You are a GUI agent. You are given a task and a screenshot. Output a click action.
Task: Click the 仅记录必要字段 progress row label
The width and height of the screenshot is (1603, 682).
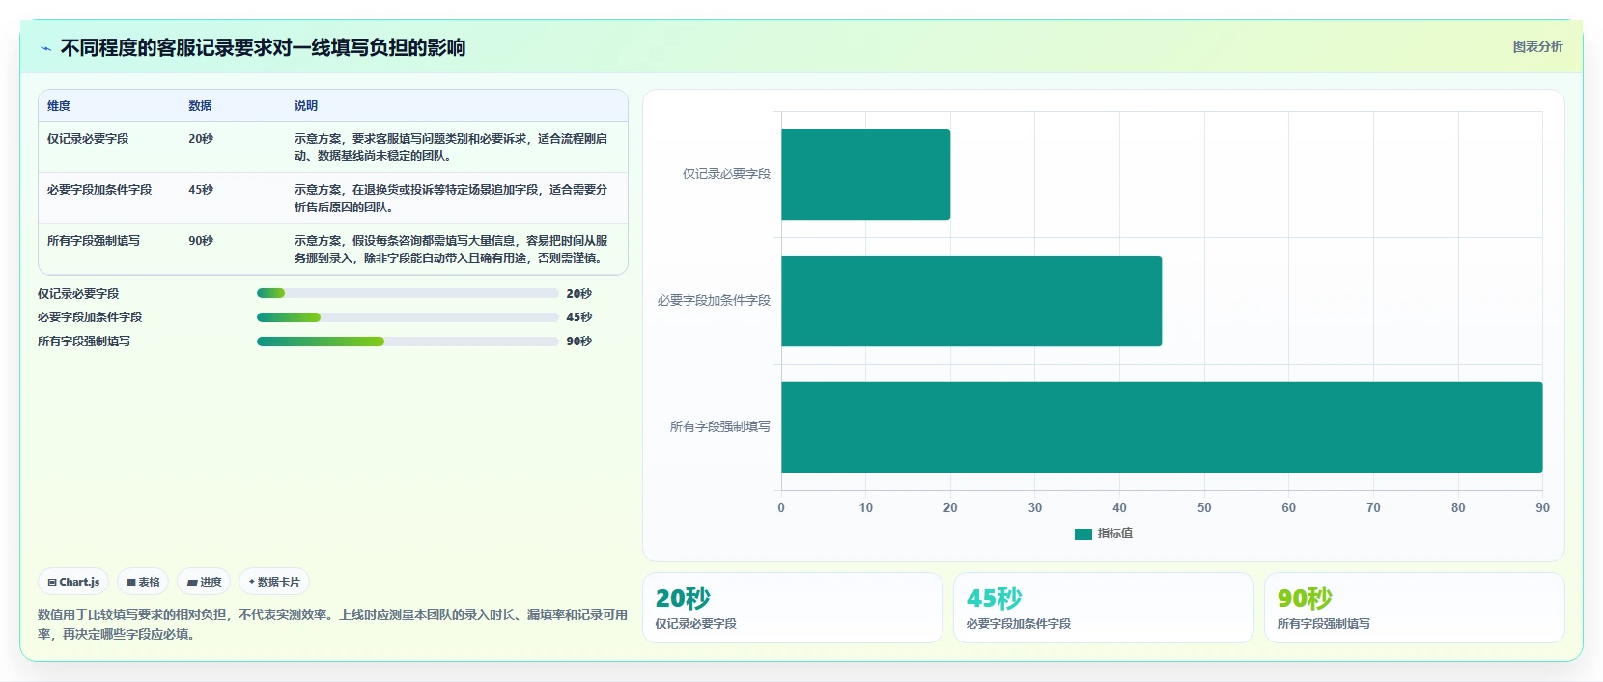(x=78, y=294)
